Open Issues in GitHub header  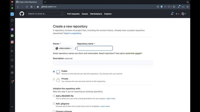pos(85,14)
